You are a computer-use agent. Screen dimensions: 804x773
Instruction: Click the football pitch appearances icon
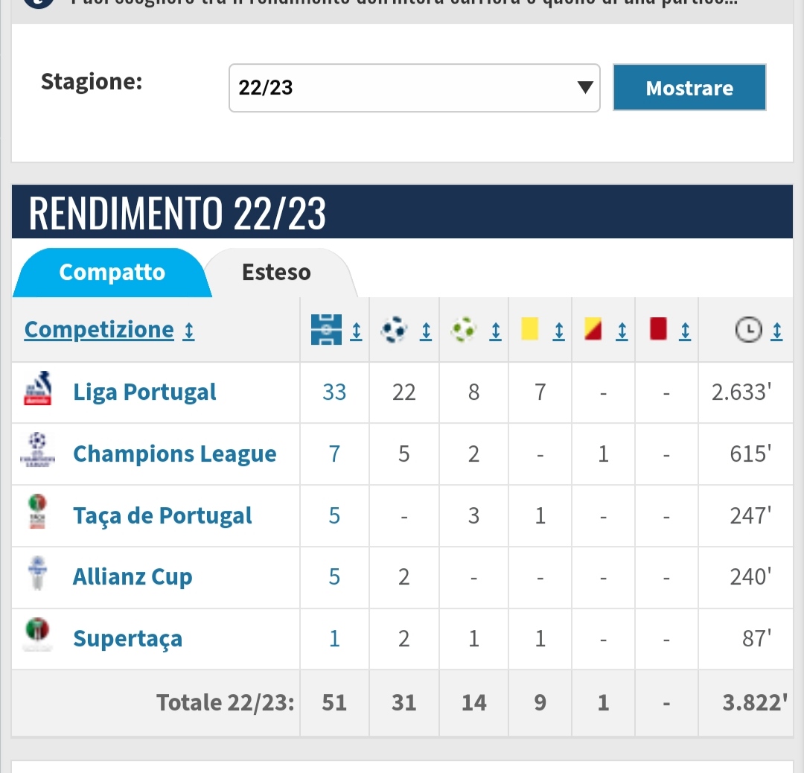[x=326, y=329]
